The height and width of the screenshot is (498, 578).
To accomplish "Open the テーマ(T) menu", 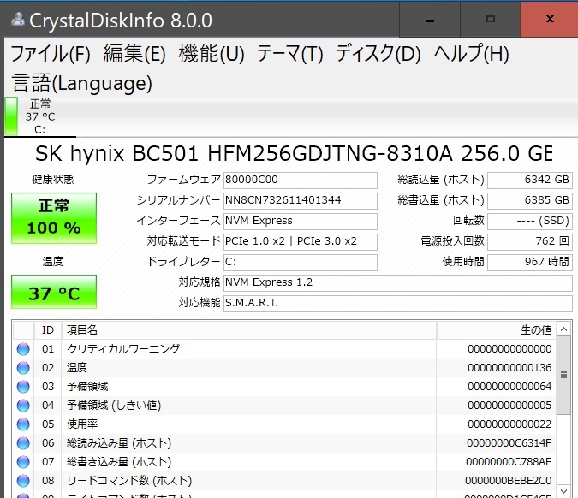I will (290, 54).
